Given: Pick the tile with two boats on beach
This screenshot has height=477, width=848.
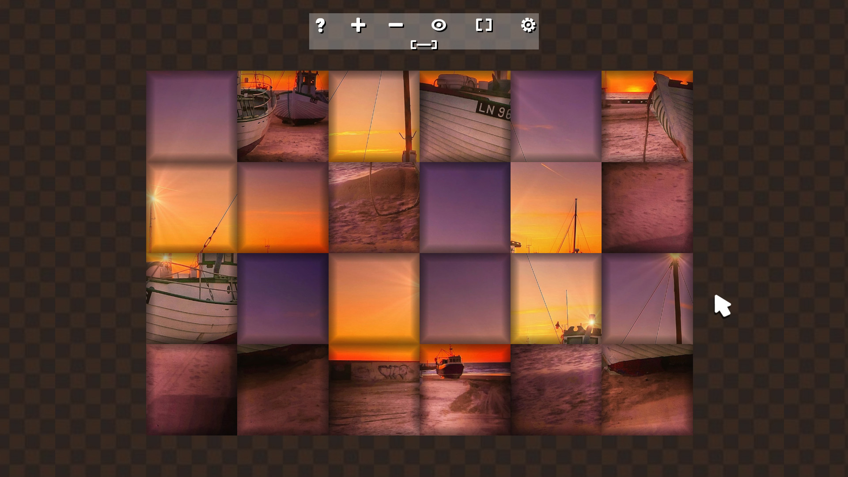Looking at the screenshot, I should (x=283, y=116).
